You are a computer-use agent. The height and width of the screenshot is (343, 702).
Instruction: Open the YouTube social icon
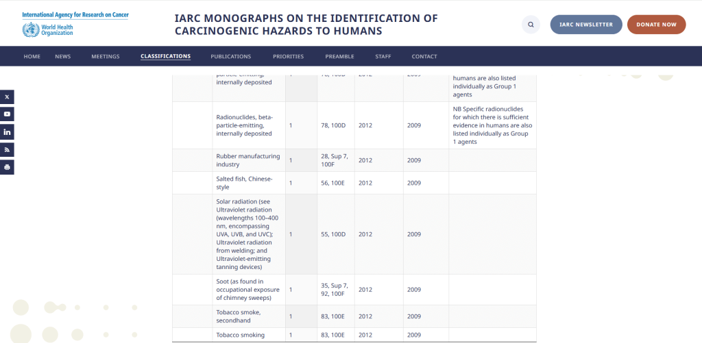[x=7, y=114]
